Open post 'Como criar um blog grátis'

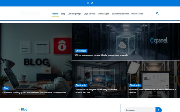pos(34,92)
